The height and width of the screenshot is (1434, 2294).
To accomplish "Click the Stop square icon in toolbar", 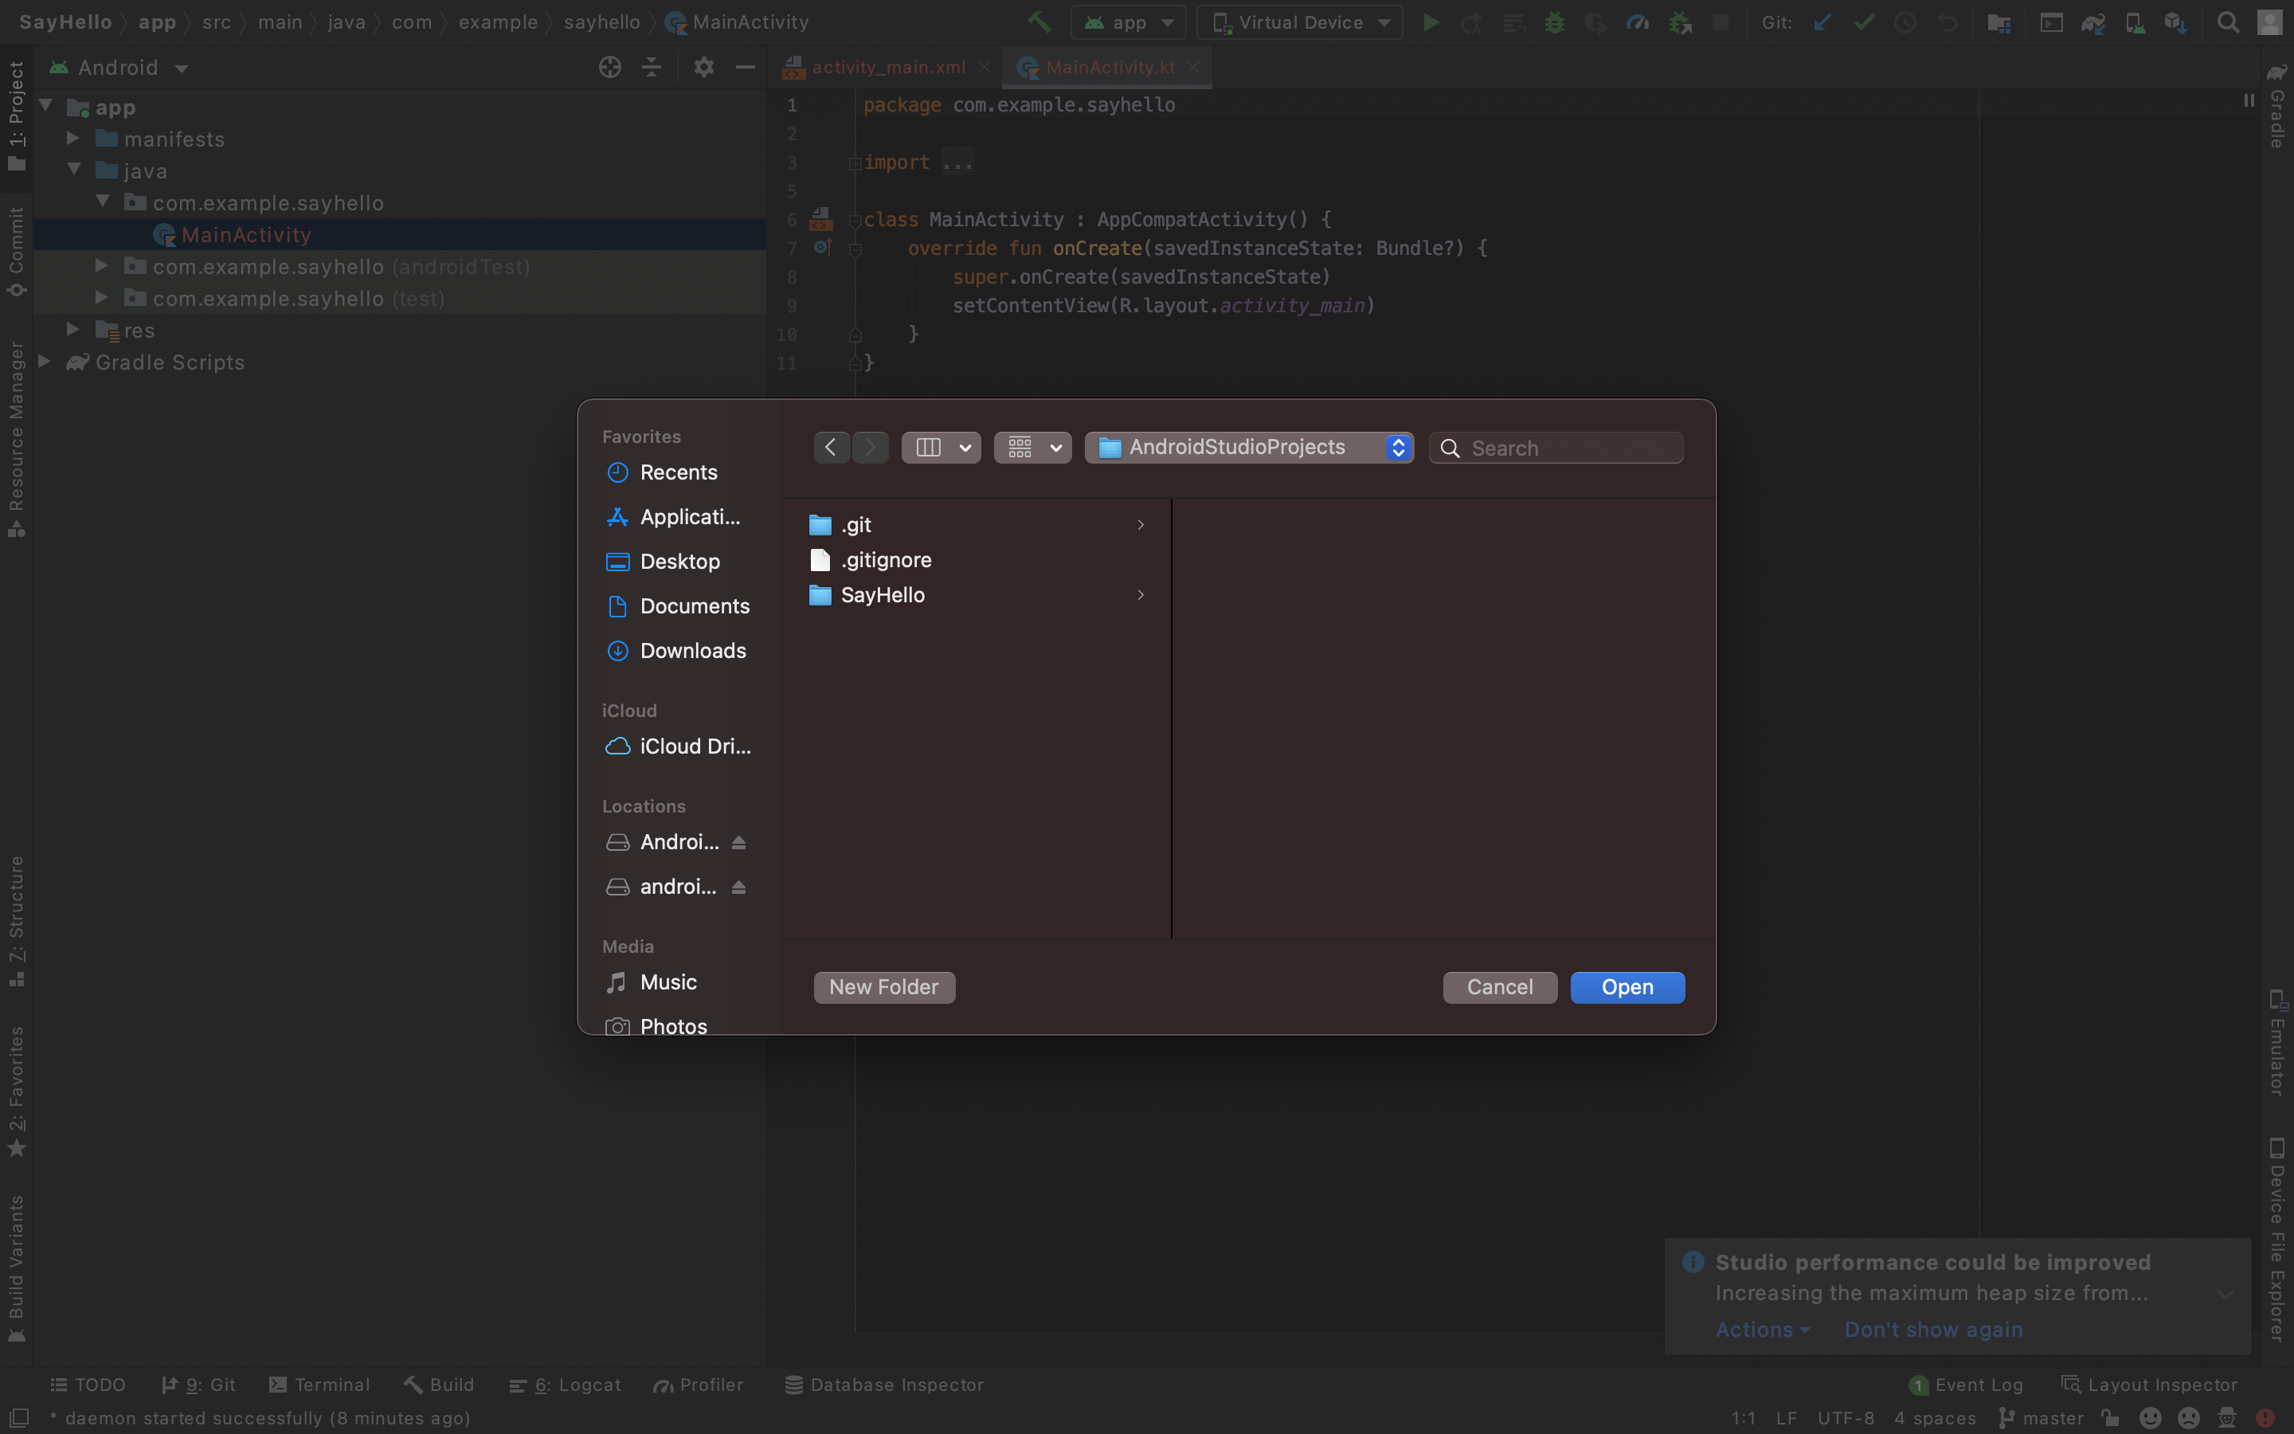I will tap(1720, 22).
